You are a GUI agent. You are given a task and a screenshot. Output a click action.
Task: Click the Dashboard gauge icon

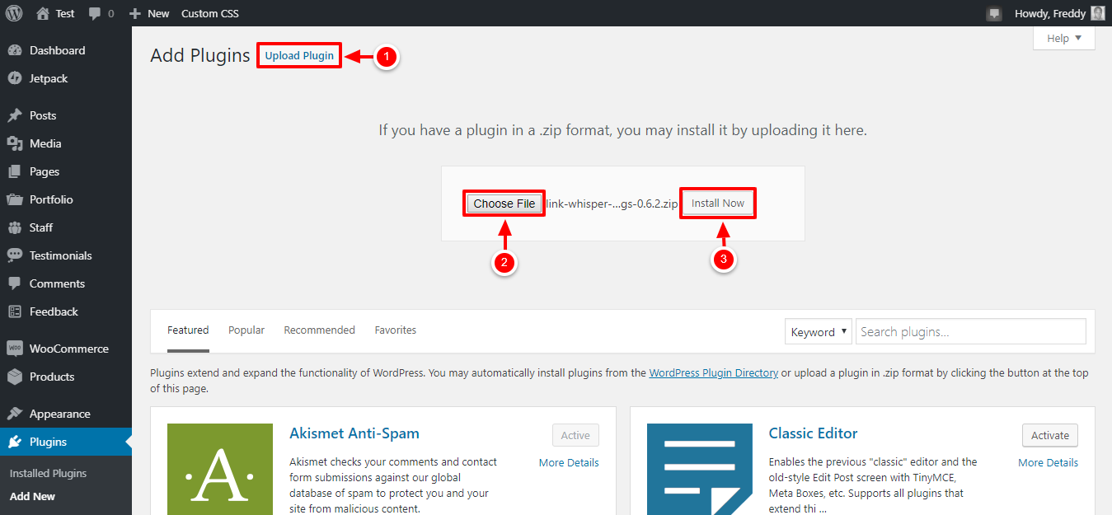[15, 50]
